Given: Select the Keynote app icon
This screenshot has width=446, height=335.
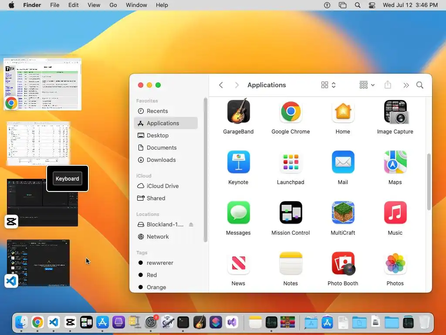Looking at the screenshot, I should [x=238, y=162].
